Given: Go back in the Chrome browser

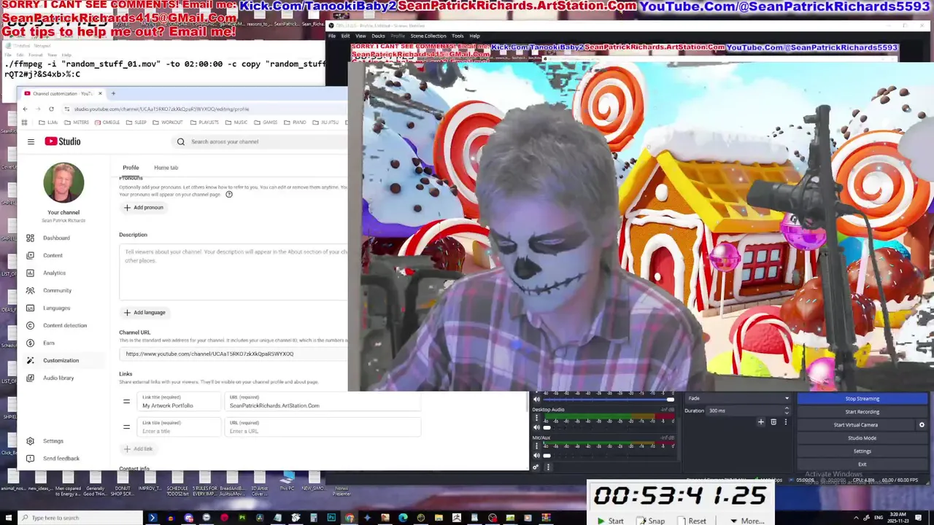Looking at the screenshot, I should coord(25,109).
